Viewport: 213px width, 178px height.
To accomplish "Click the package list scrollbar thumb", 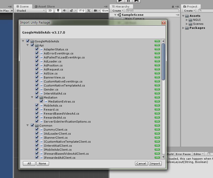I will tap(163, 62).
